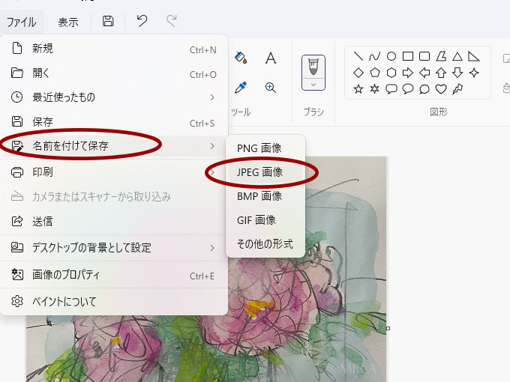Viewport: 510px width, 382px height.
Task: Expand デスクトップの背景として設定 submenu
Action: pos(212,247)
